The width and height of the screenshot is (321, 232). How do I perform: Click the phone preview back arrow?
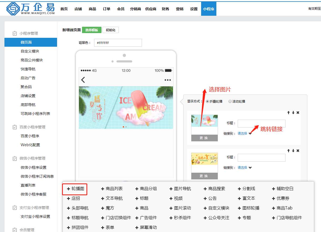coord(83,80)
